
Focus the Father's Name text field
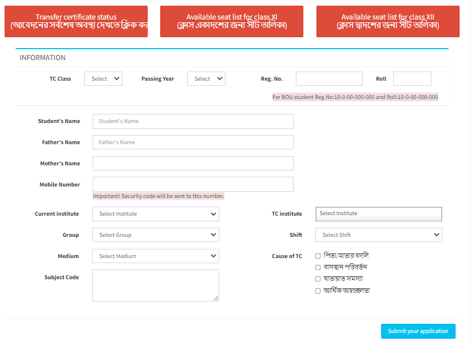[193, 142]
